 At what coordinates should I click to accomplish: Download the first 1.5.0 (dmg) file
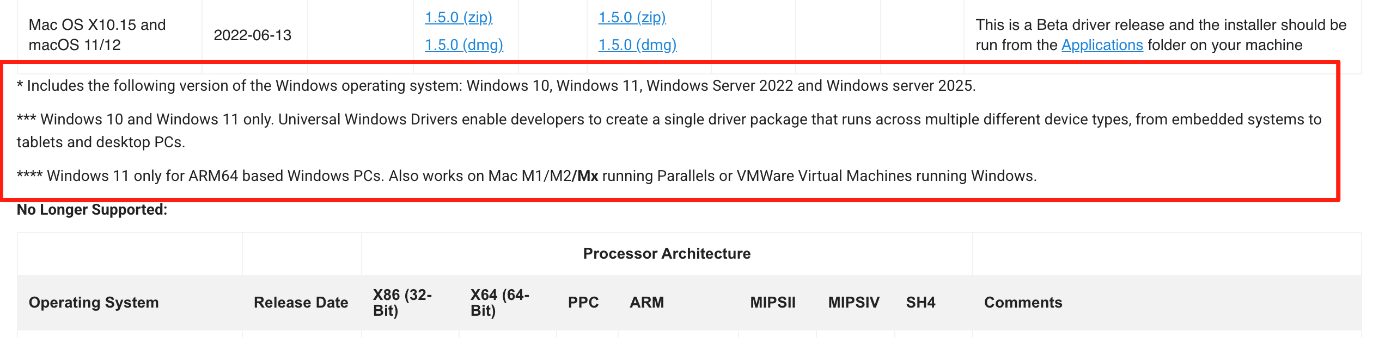click(x=463, y=46)
